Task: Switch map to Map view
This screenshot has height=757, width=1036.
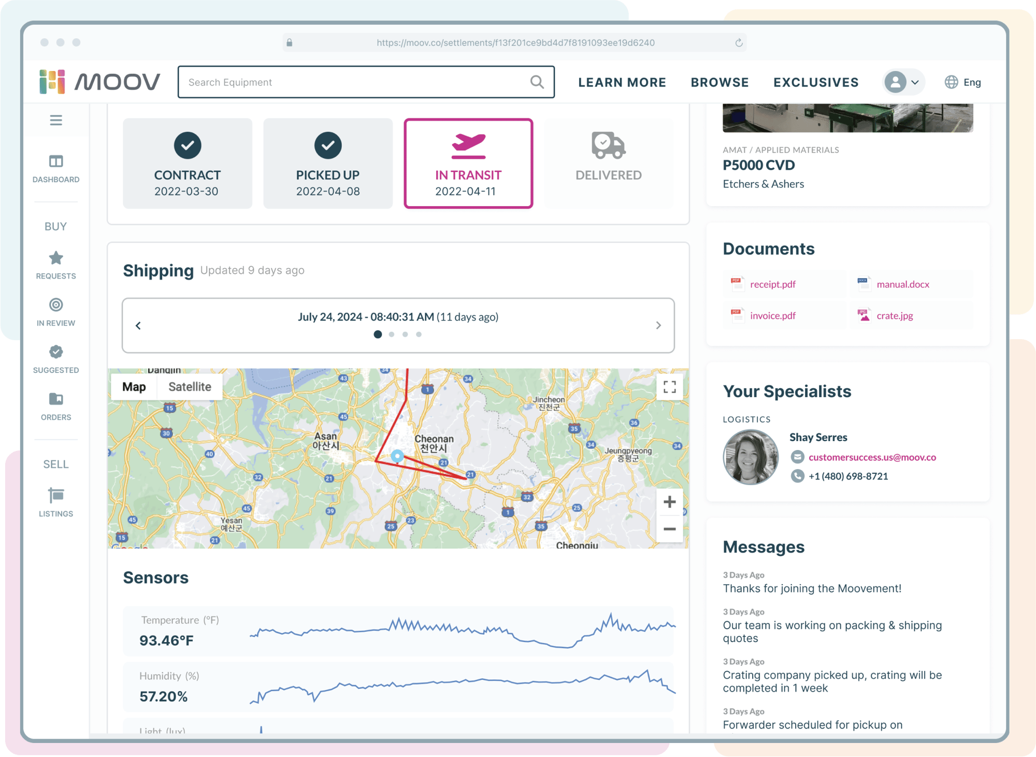Action: (134, 387)
